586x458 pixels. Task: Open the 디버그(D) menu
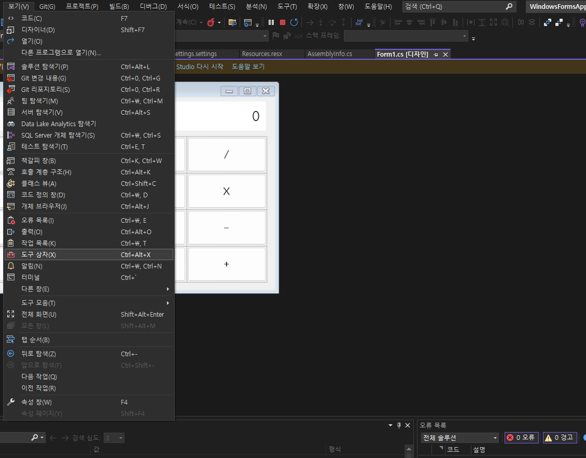click(x=153, y=6)
